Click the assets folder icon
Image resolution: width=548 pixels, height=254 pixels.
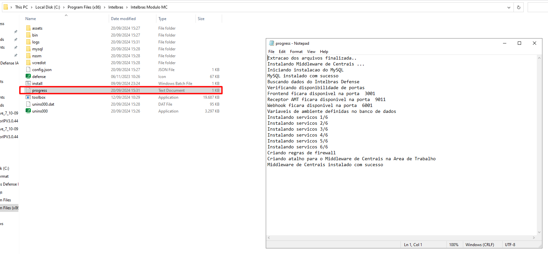click(28, 28)
